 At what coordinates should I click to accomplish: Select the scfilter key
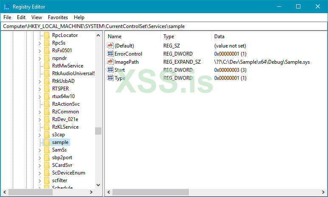(x=60, y=180)
